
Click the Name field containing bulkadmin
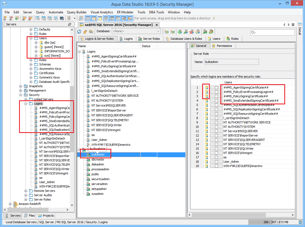pyautogui.click(x=232, y=62)
